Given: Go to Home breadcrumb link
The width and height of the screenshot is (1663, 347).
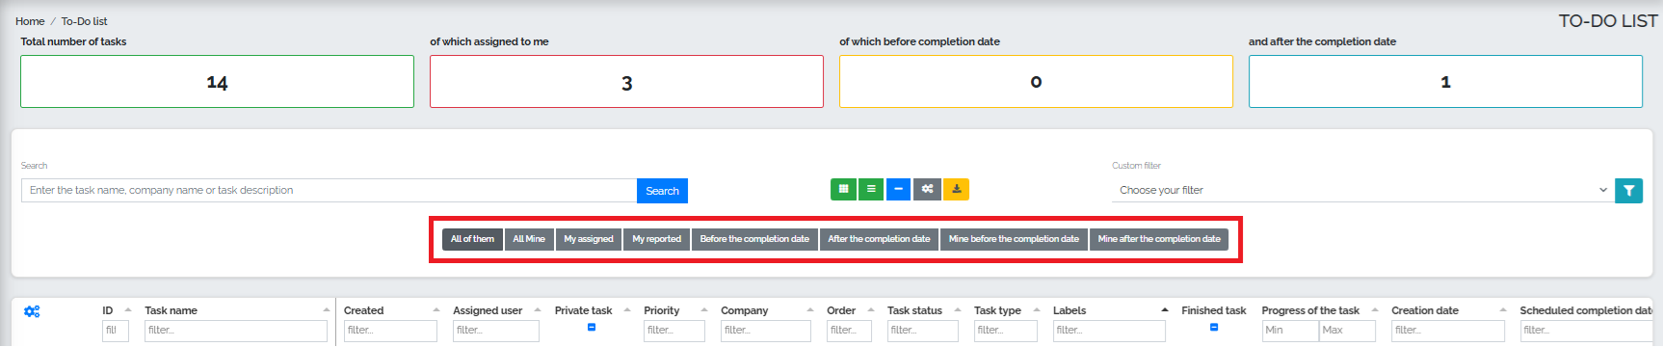Looking at the screenshot, I should click(30, 21).
